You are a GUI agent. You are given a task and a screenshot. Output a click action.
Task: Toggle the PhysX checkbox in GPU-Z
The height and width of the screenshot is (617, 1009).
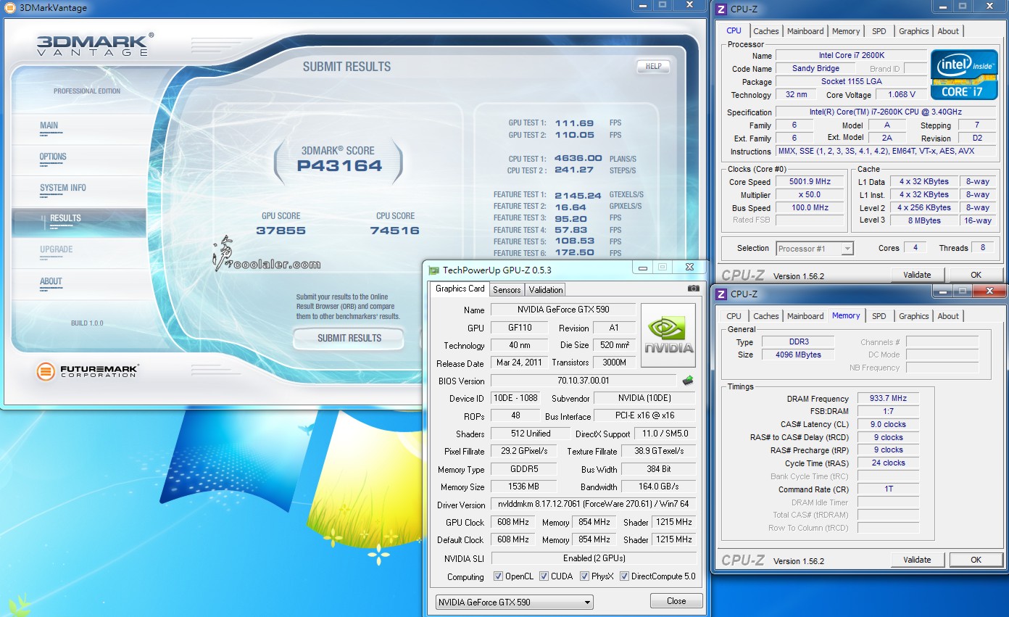click(x=585, y=576)
